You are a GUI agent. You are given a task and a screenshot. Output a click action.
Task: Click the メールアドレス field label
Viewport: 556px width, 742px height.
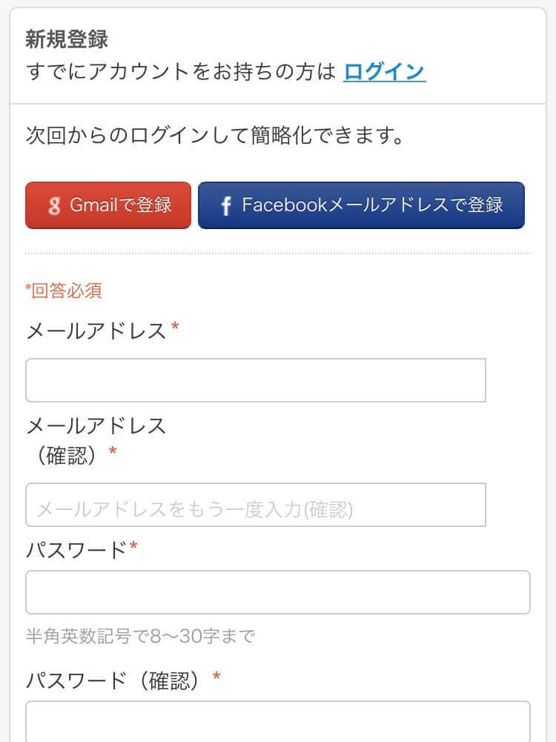pos(96,331)
